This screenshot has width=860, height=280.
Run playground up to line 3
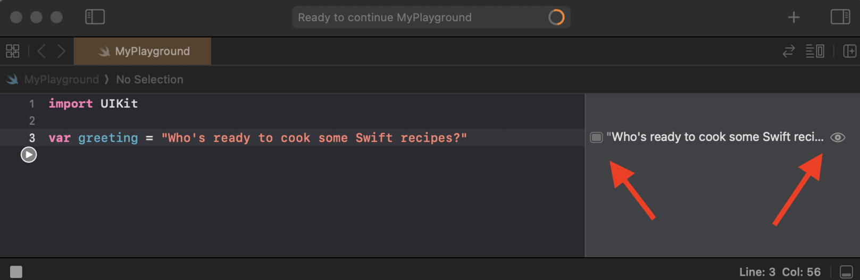click(x=29, y=155)
